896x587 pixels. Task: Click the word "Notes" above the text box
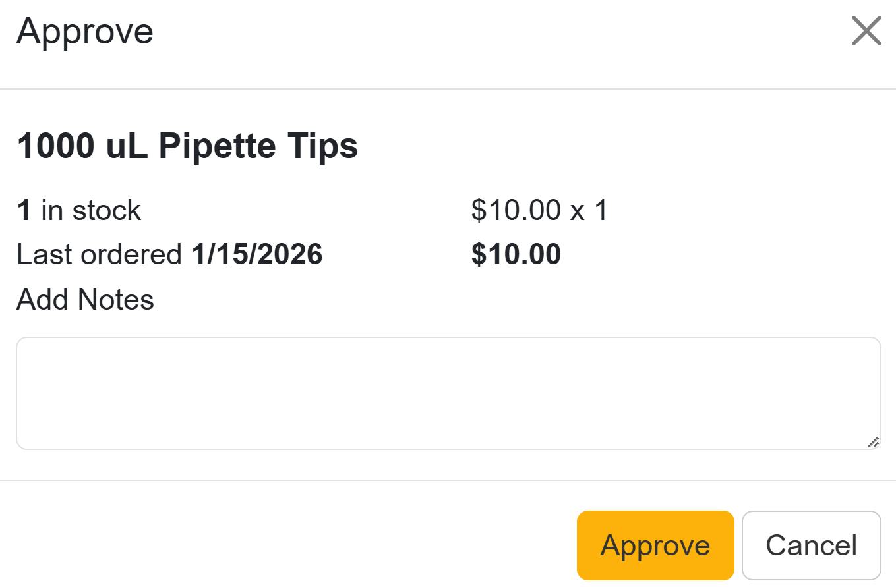coord(115,300)
